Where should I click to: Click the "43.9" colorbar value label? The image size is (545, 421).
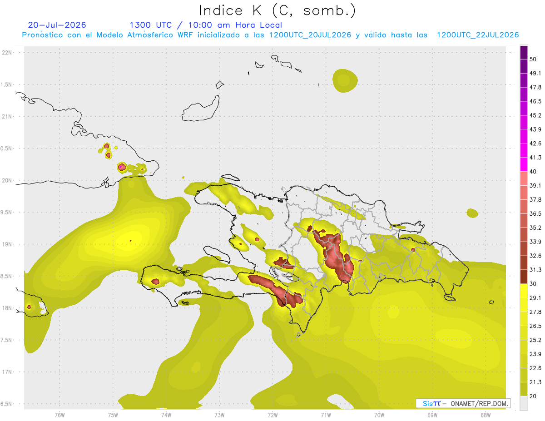tap(535, 129)
